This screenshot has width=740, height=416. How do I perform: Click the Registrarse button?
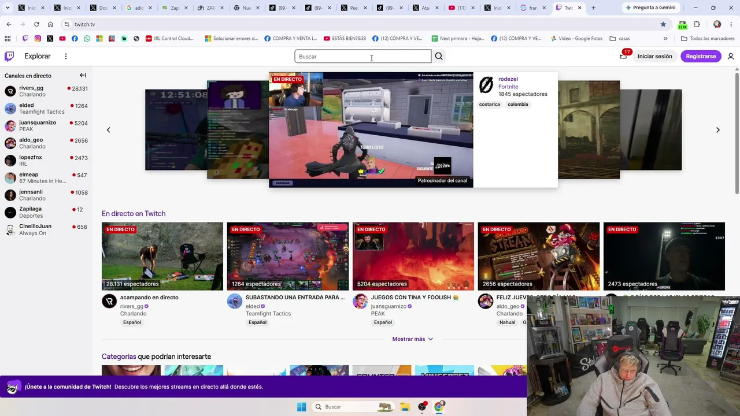click(x=701, y=56)
